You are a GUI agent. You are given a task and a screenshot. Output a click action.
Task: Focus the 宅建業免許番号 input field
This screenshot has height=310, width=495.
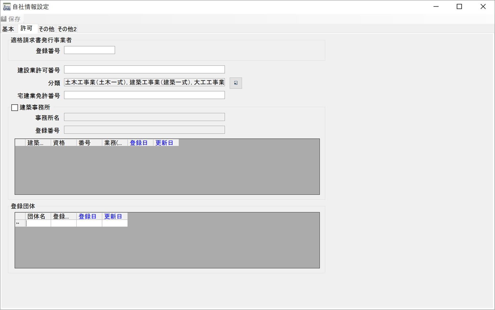point(144,95)
